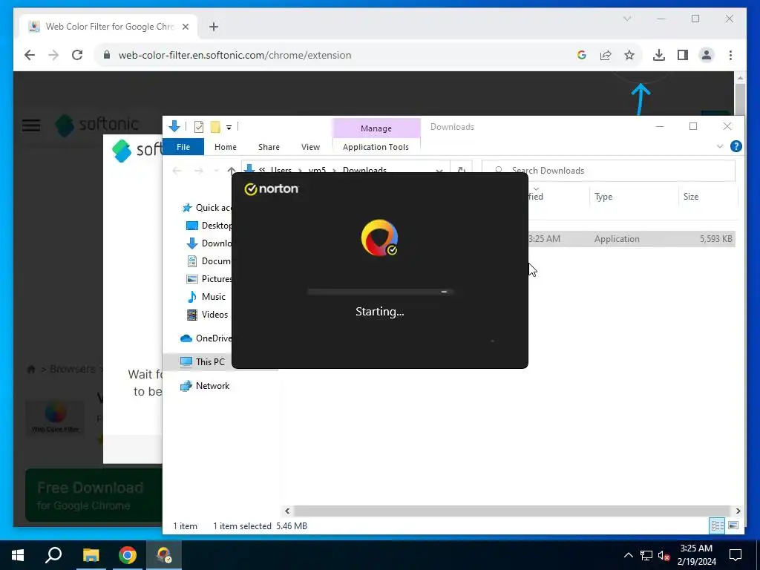The image size is (760, 570).
Task: Click the 5,593 KB size cell
Action: 716,239
